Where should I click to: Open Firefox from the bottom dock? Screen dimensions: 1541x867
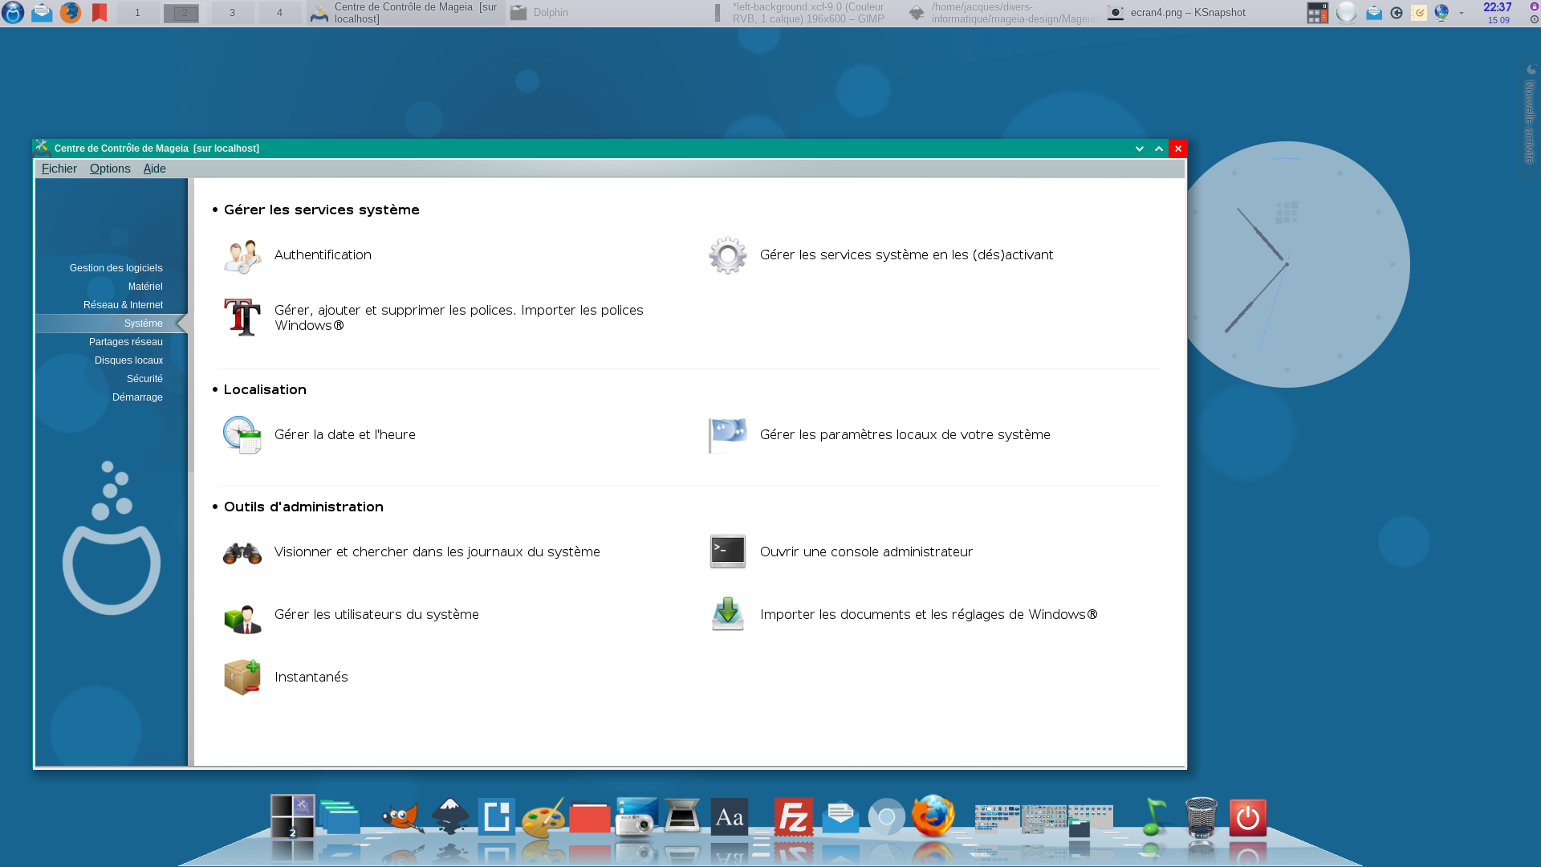[933, 816]
